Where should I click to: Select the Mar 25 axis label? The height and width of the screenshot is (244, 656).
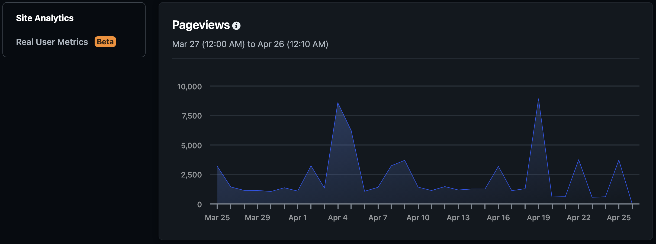pyautogui.click(x=217, y=217)
